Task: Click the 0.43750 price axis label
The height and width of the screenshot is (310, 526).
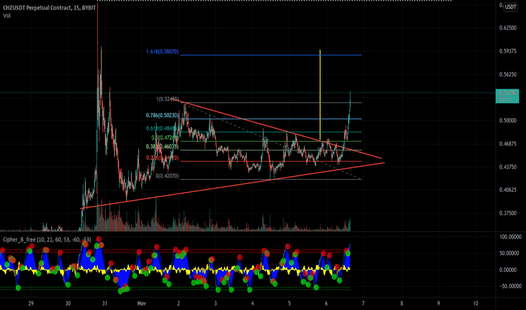Action: [x=508, y=167]
